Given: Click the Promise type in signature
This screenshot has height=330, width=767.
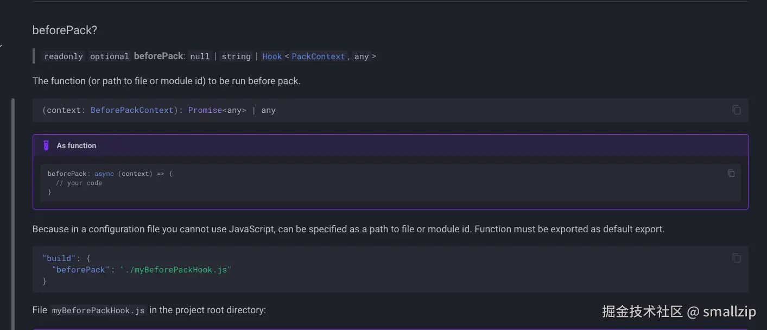Looking at the screenshot, I should (205, 110).
